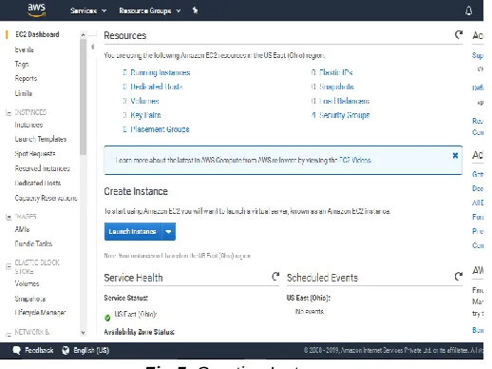The height and width of the screenshot is (369, 492).
Task: Open Launch Instance dropdown arrow
Action: click(168, 232)
